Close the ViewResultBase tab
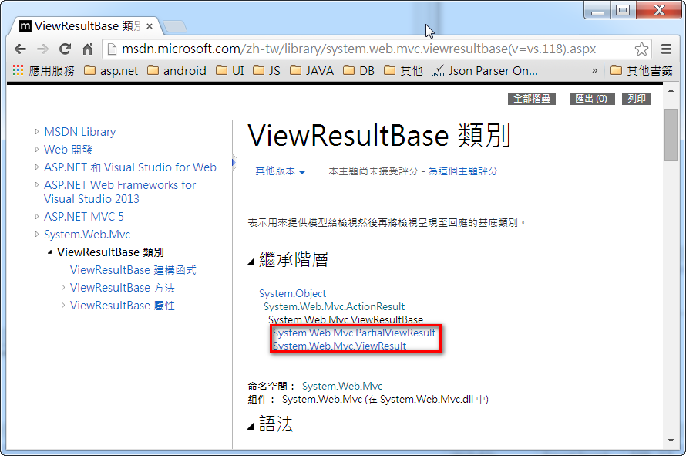 tap(150, 26)
